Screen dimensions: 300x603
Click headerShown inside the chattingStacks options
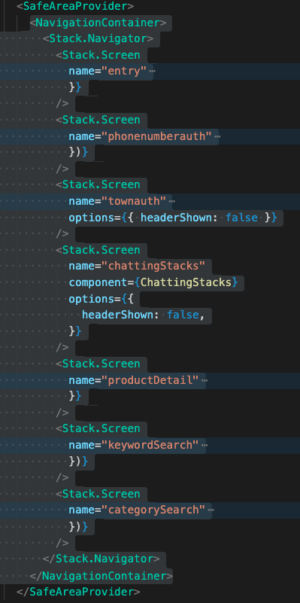pos(117,315)
